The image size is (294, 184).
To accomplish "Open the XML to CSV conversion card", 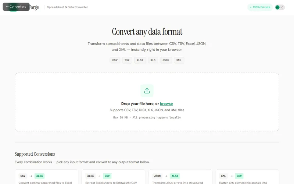I will click(x=247, y=177).
